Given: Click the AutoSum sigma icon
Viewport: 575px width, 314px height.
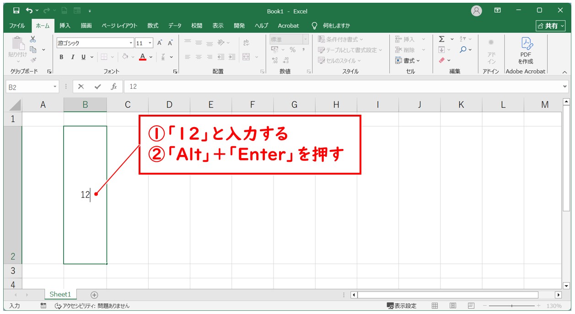Looking at the screenshot, I should click(x=441, y=39).
